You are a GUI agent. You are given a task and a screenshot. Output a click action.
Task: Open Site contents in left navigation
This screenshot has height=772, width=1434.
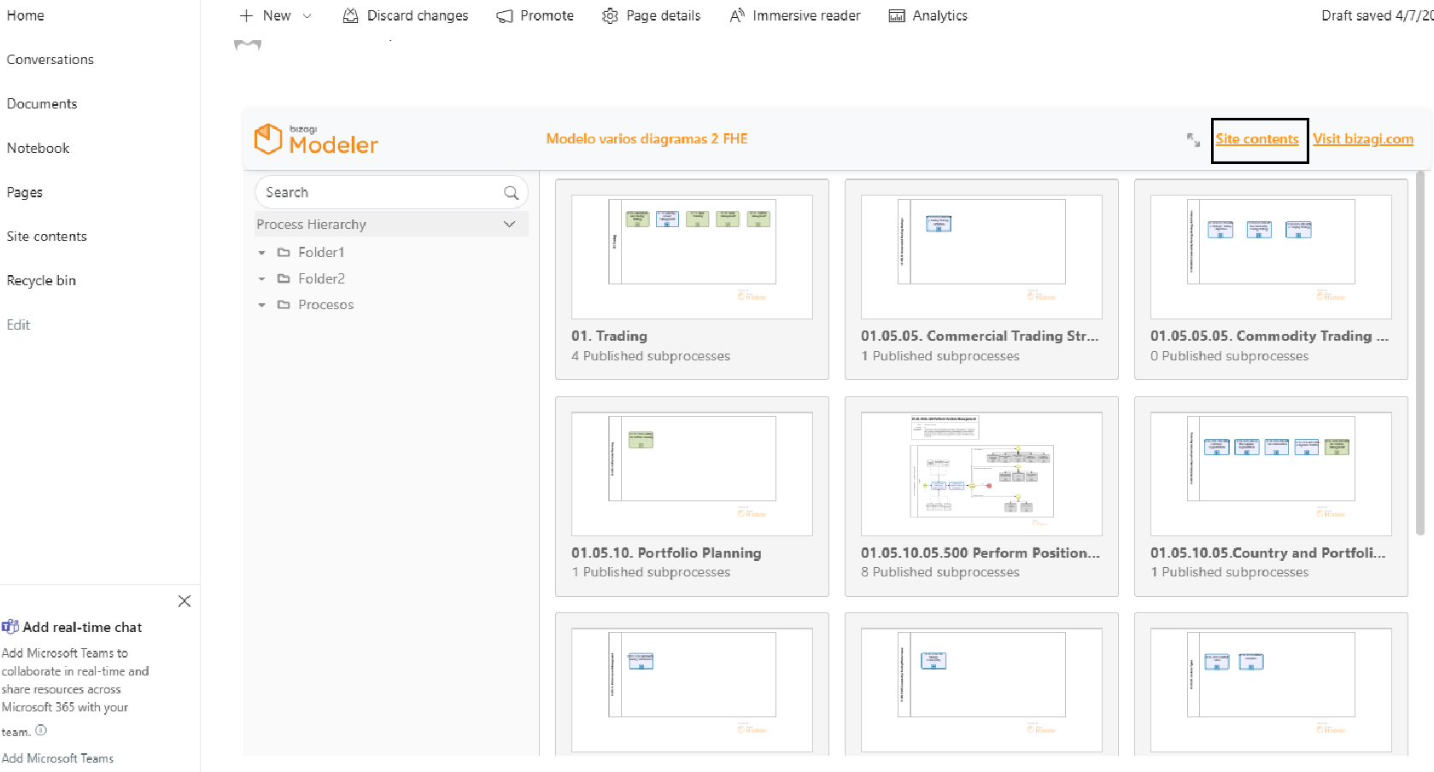point(47,237)
